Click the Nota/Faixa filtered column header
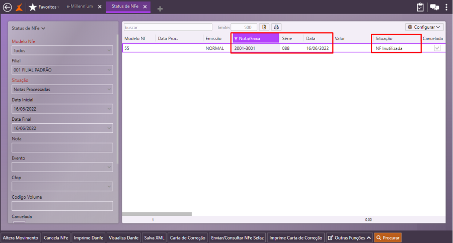The image size is (453, 243). [x=255, y=38]
